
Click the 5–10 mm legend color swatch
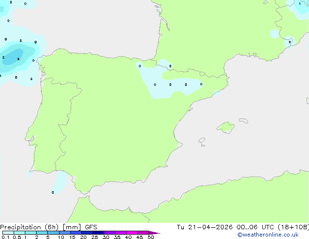tap(53, 233)
